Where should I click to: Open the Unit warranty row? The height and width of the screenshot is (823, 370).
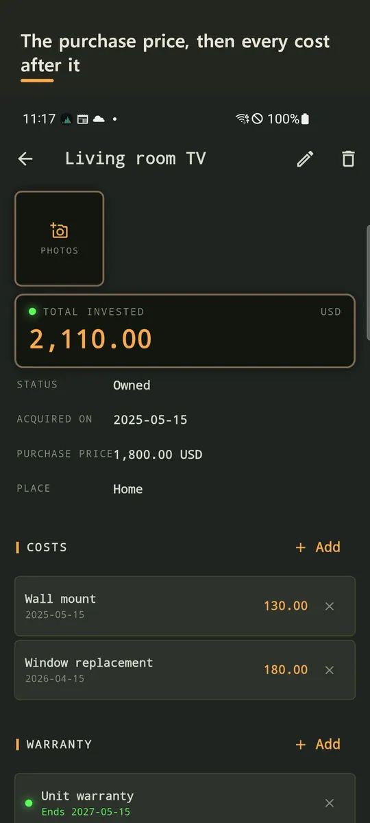click(185, 798)
